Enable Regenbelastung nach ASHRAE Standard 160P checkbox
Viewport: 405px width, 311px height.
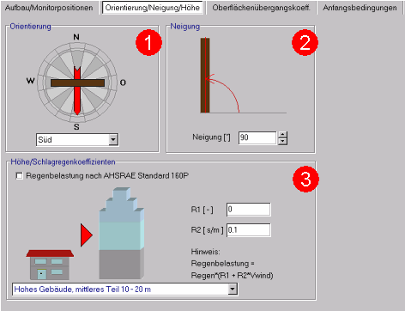[x=19, y=175]
